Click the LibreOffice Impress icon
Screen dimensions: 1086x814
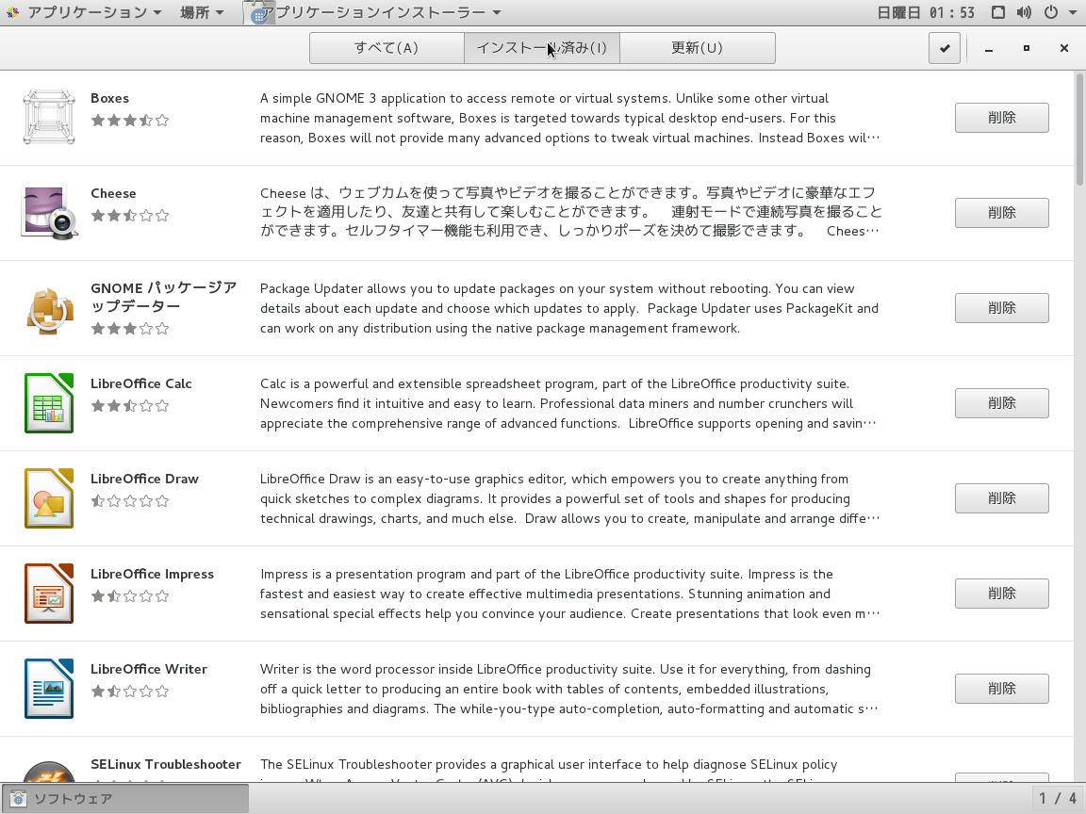(x=49, y=594)
